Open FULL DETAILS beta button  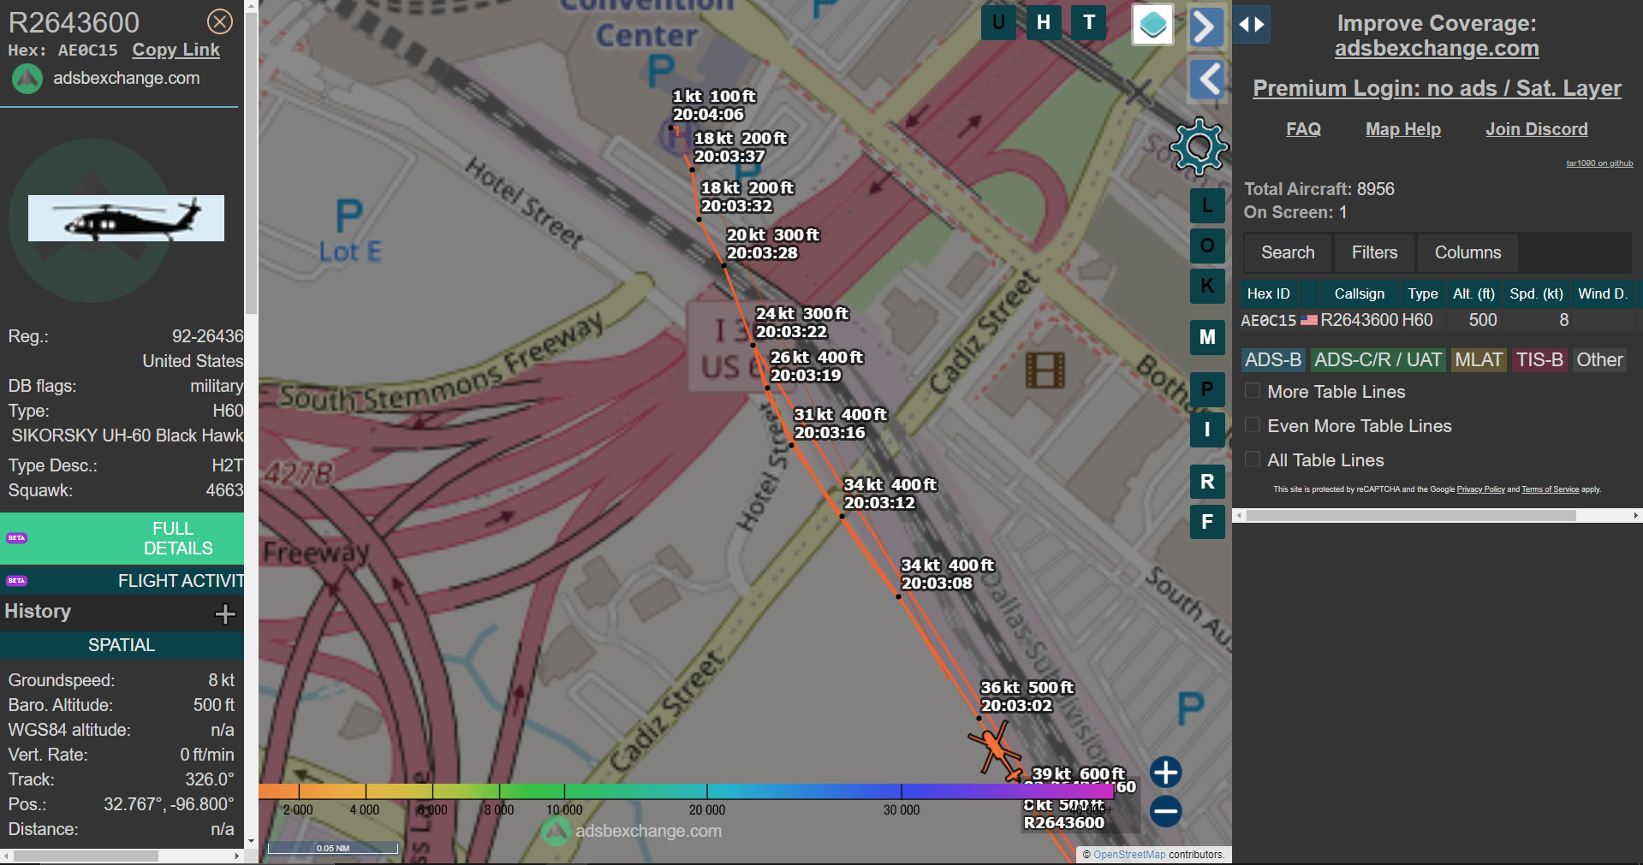(x=122, y=538)
